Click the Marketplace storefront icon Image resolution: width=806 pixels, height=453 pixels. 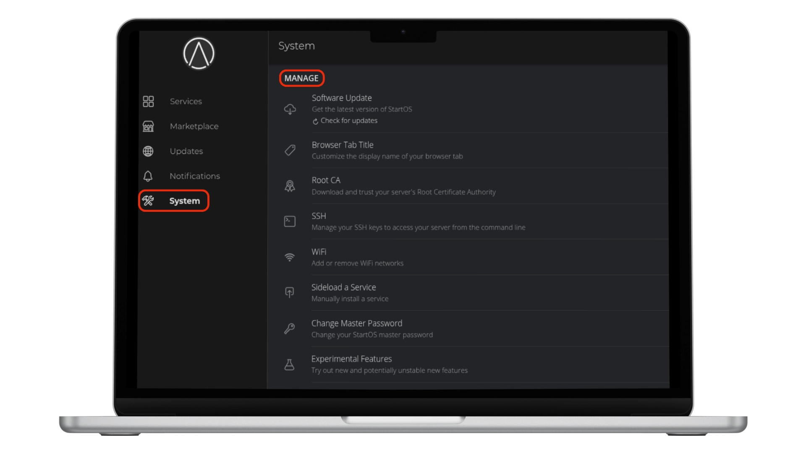coord(148,126)
